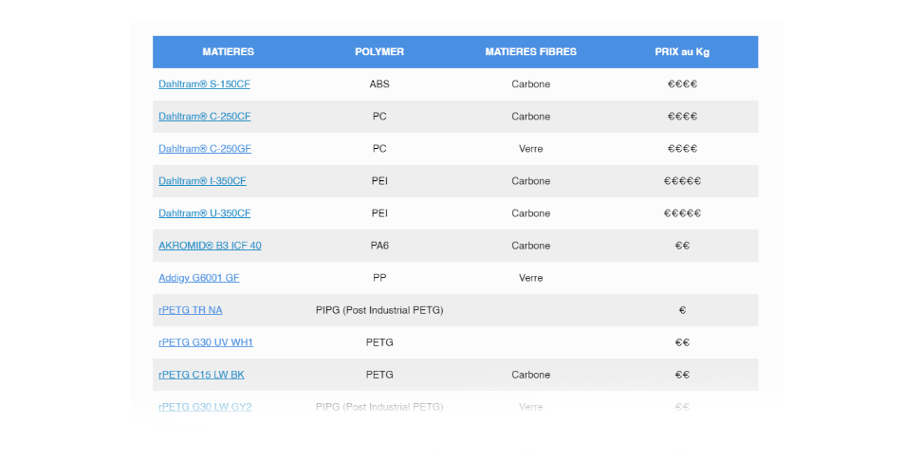The width and height of the screenshot is (905, 461).
Task: Click the single € price for rPETG TR NA
Action: pos(682,310)
